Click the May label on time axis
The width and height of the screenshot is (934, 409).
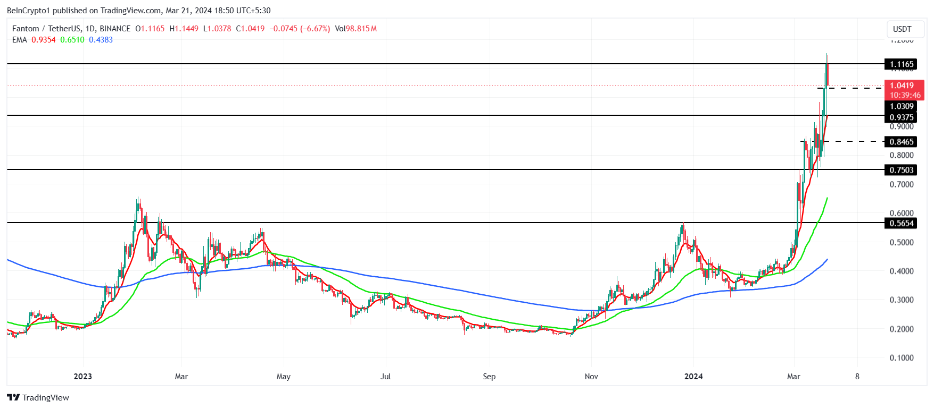click(284, 377)
